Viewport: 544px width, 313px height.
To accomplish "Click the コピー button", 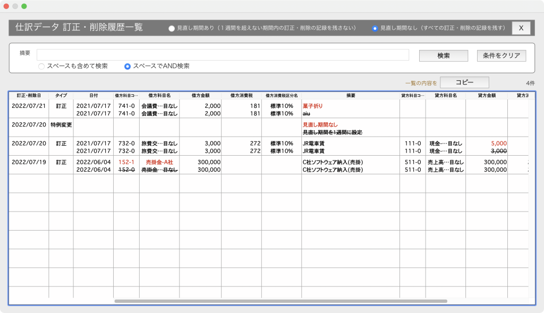I will click(x=464, y=82).
